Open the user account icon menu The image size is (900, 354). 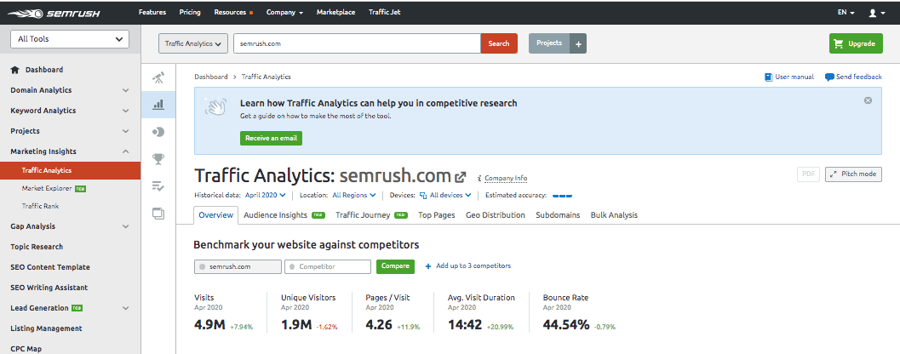pyautogui.click(x=877, y=13)
